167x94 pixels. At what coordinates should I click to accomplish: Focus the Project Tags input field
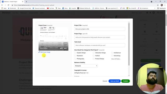tap(100, 37)
